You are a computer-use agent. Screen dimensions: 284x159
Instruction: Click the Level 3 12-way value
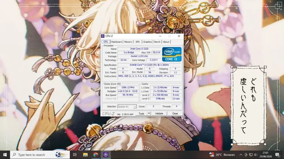tap(176, 99)
